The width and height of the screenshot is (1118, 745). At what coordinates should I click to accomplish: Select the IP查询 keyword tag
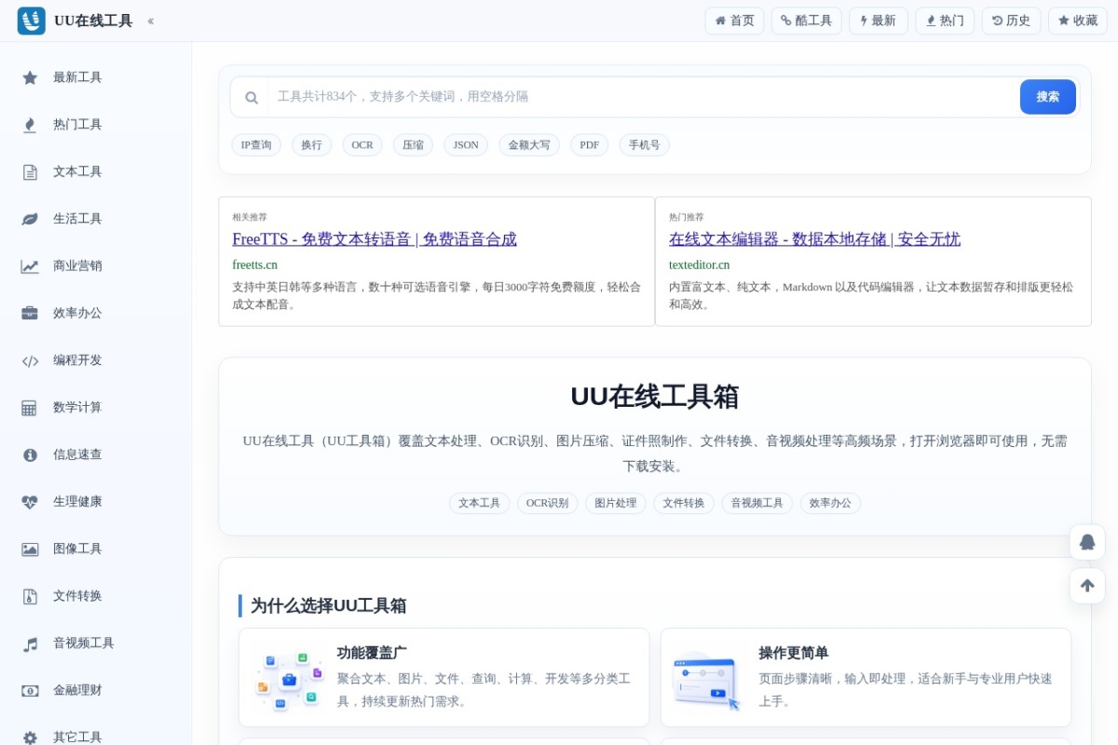click(x=256, y=145)
